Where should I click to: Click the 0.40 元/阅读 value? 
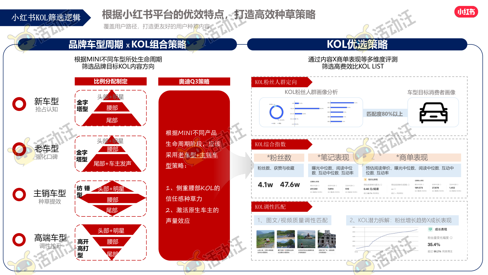[x=371, y=189]
